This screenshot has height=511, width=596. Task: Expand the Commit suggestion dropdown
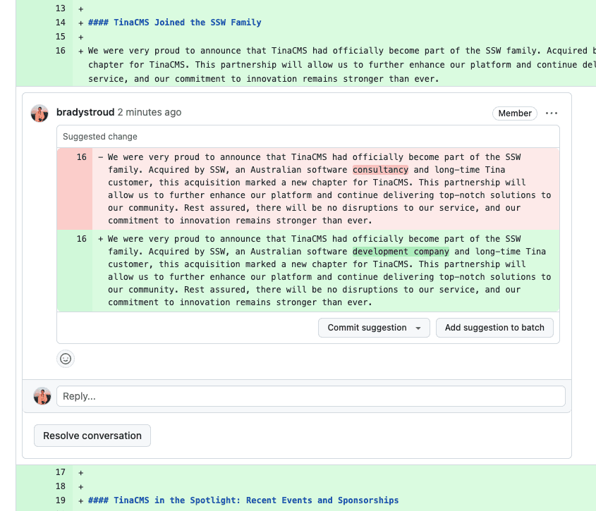point(419,328)
